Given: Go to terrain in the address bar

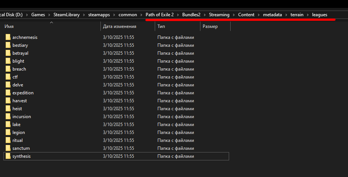Looking at the screenshot, I should tap(297, 15).
